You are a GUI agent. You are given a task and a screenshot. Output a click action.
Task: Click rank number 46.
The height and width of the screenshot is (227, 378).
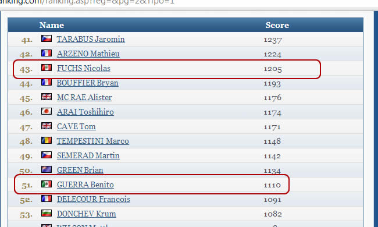[26, 112]
